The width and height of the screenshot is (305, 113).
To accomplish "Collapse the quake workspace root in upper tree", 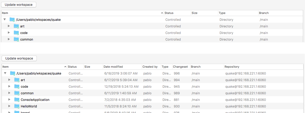I will [x=4, y=19].
